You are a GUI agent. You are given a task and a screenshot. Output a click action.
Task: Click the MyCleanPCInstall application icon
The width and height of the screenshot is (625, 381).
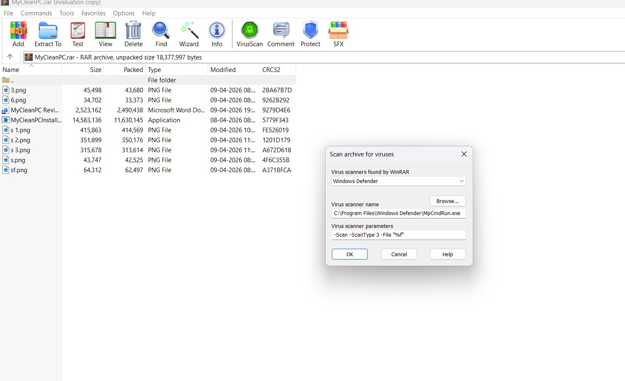coord(6,120)
